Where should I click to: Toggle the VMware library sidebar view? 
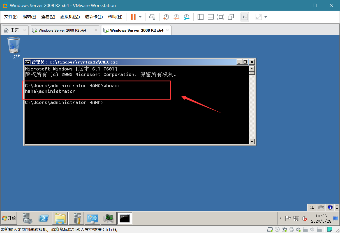(x=200, y=17)
